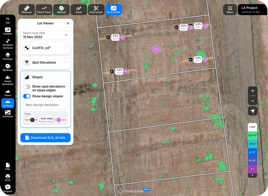Click the Cut/Fill wave icon
268x196 pixels.
pos(27,48)
